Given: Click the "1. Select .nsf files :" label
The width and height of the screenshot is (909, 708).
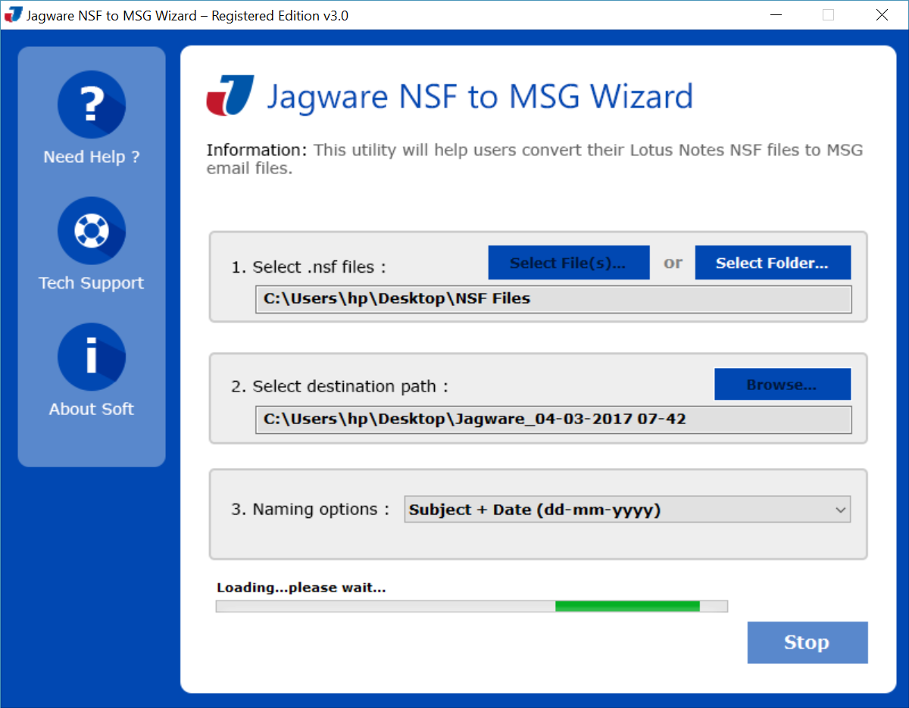Looking at the screenshot, I should click(309, 267).
